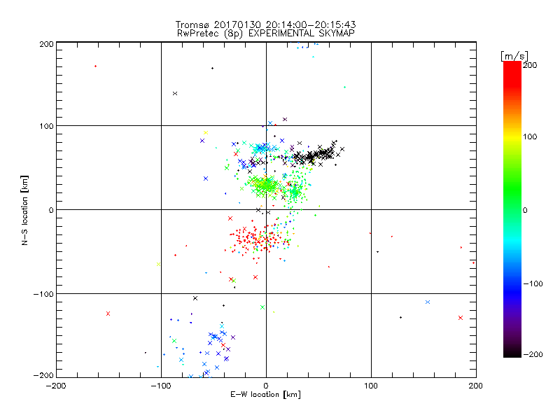Pick the cyan region of the colorbar
560x420 pixels.
[x=512, y=239]
